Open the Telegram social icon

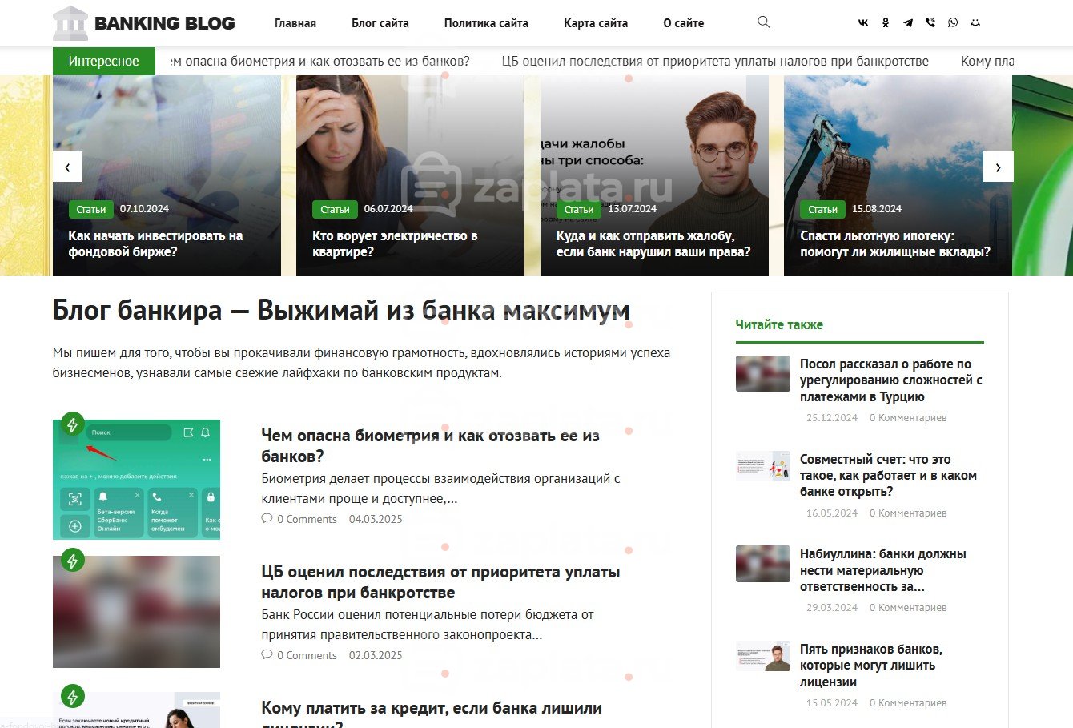pos(908,23)
